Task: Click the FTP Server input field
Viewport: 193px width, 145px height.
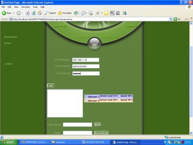Action: pyautogui.click(x=86, y=60)
